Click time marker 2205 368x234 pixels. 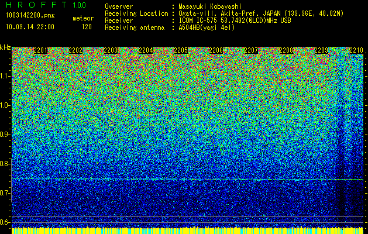[181, 50]
